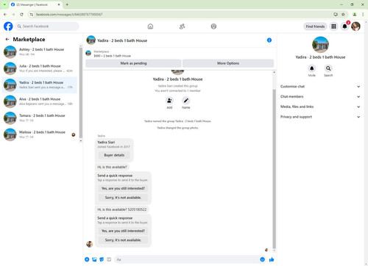Click Add people icon in chat
This screenshot has height=266, width=368.
click(169, 101)
